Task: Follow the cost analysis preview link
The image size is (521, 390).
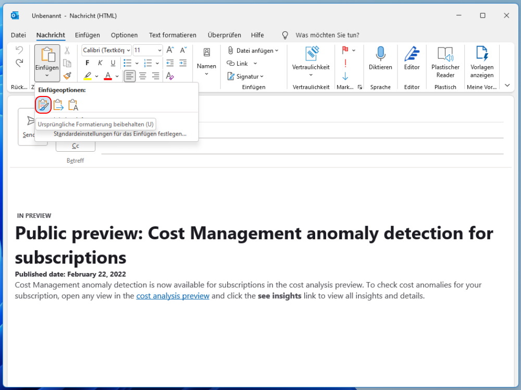Action: pos(173,296)
